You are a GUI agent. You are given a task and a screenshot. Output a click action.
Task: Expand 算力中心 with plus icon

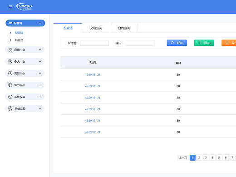pos(40,85)
